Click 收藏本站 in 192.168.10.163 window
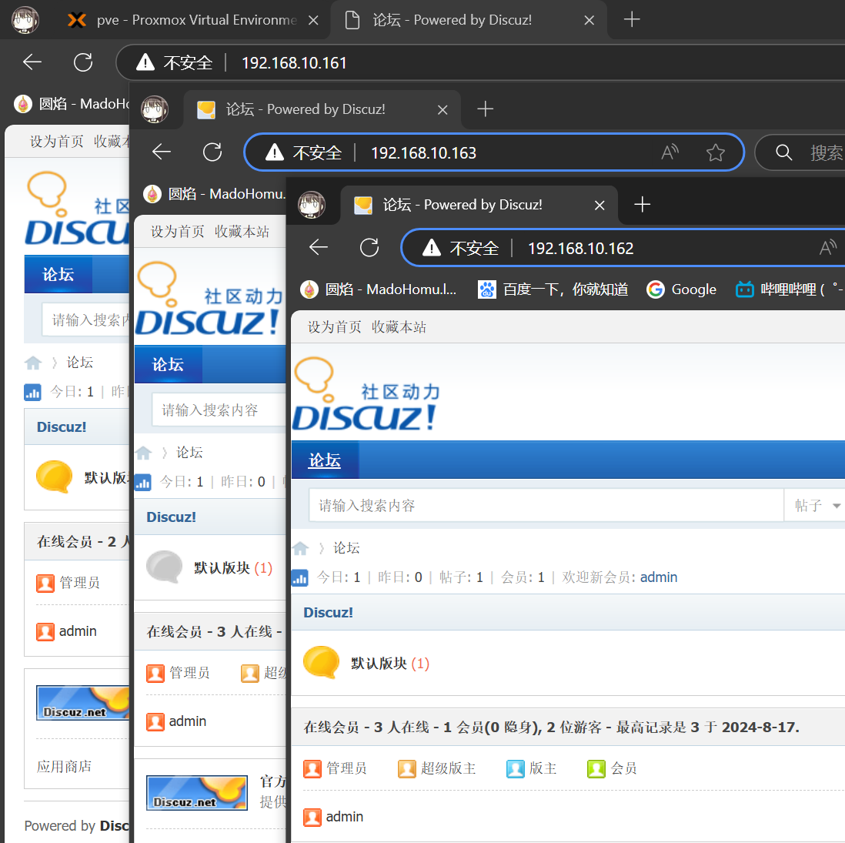This screenshot has height=843, width=845. [242, 232]
